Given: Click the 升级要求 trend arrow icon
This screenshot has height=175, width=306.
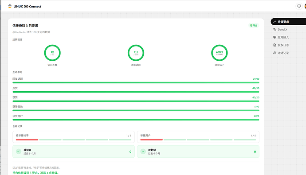Looking at the screenshot, I should 275,22.
